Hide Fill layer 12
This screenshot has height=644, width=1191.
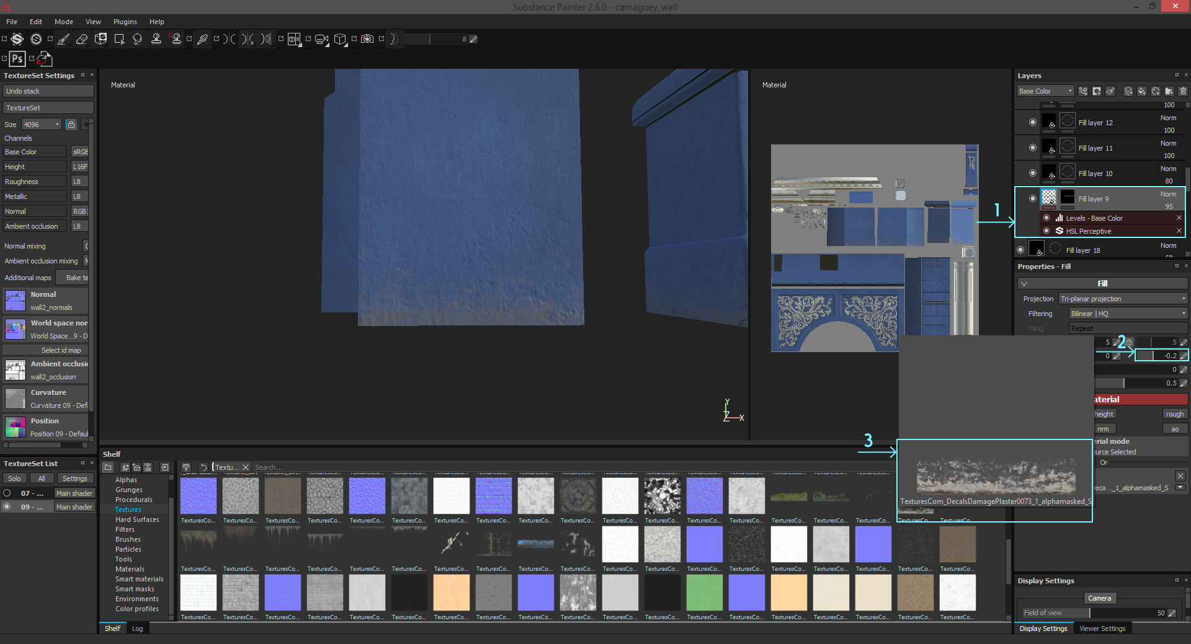point(1033,123)
